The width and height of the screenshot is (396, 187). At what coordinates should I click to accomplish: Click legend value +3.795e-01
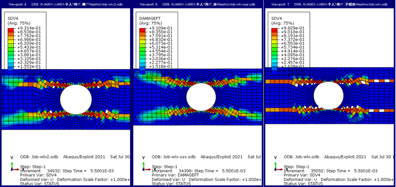click(160, 55)
